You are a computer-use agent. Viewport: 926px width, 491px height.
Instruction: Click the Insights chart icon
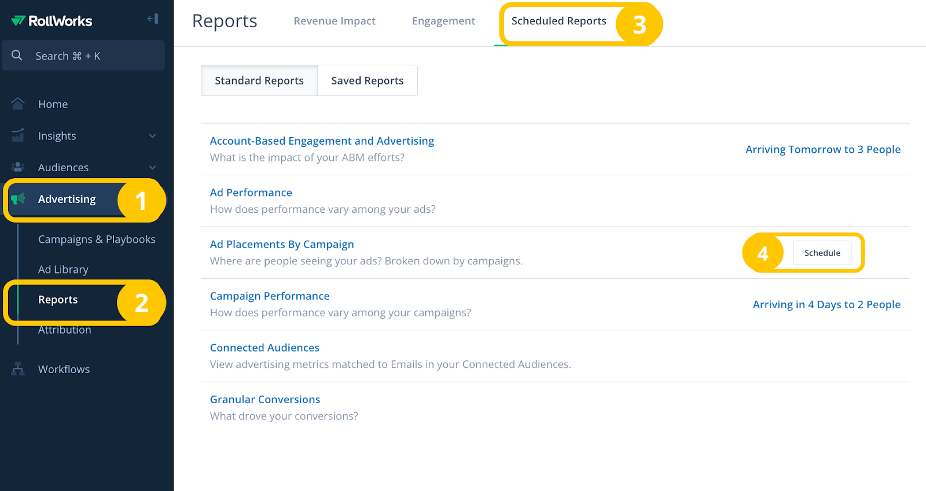[18, 136]
